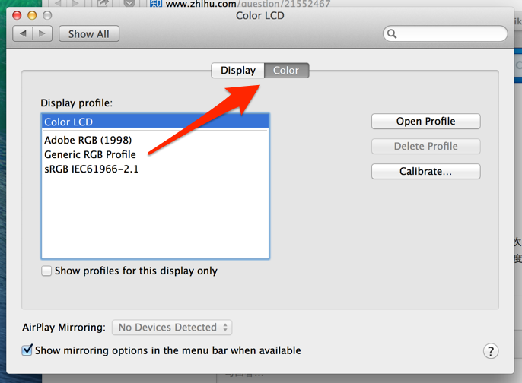Image resolution: width=522 pixels, height=383 pixels.
Task: Click the Calibrate... button
Action: tap(426, 171)
